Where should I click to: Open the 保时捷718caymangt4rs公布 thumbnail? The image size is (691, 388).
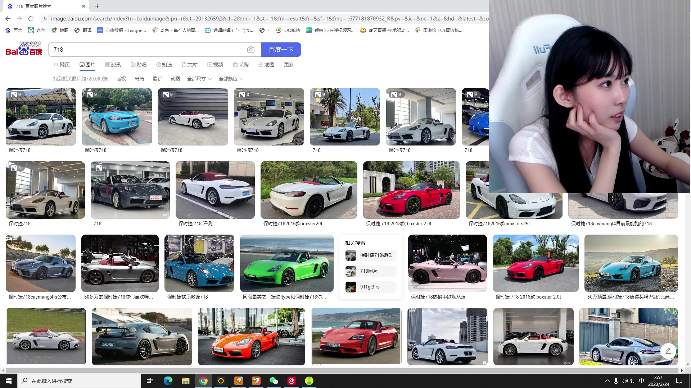tap(41, 263)
